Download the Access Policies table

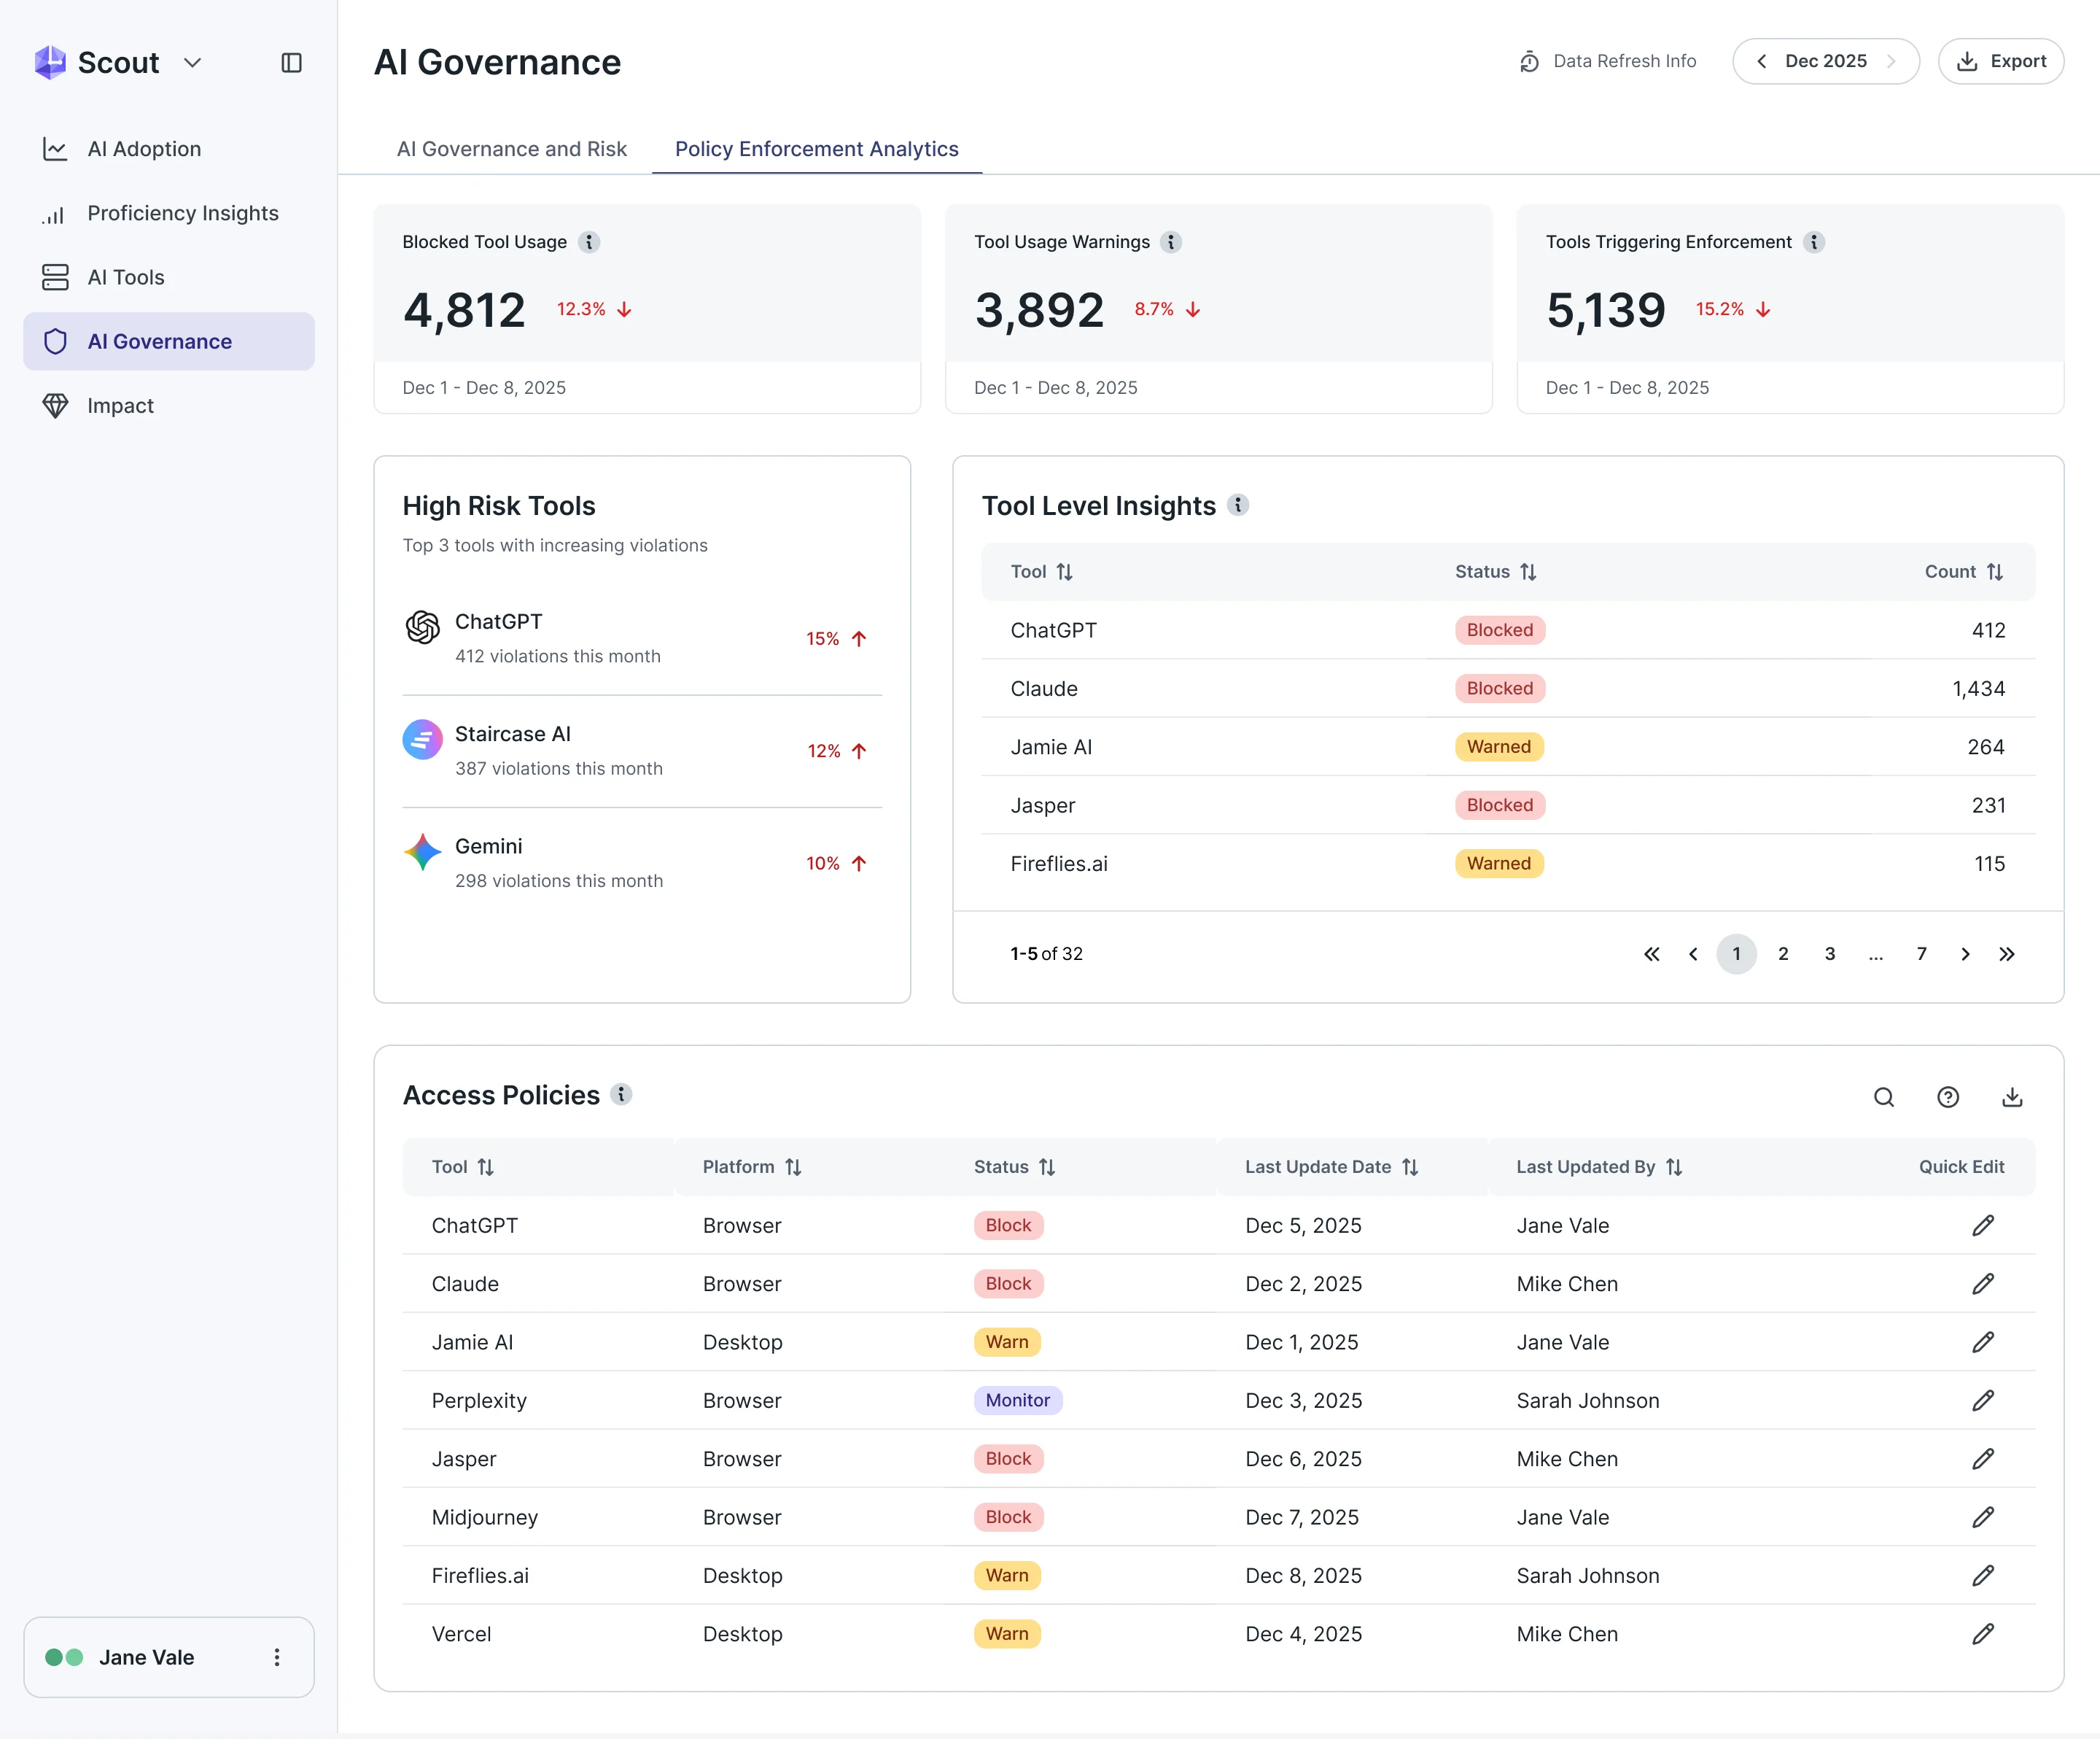coord(2012,1098)
